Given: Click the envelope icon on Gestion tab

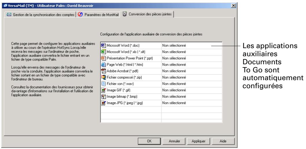Looking at the screenshot, I should pyautogui.click(x=9, y=15).
